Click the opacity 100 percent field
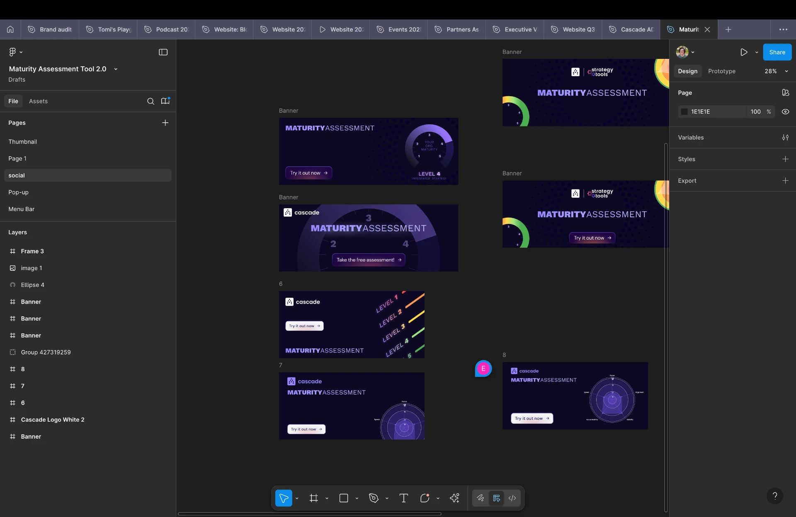Screen dimensions: 796x517 pos(760,112)
